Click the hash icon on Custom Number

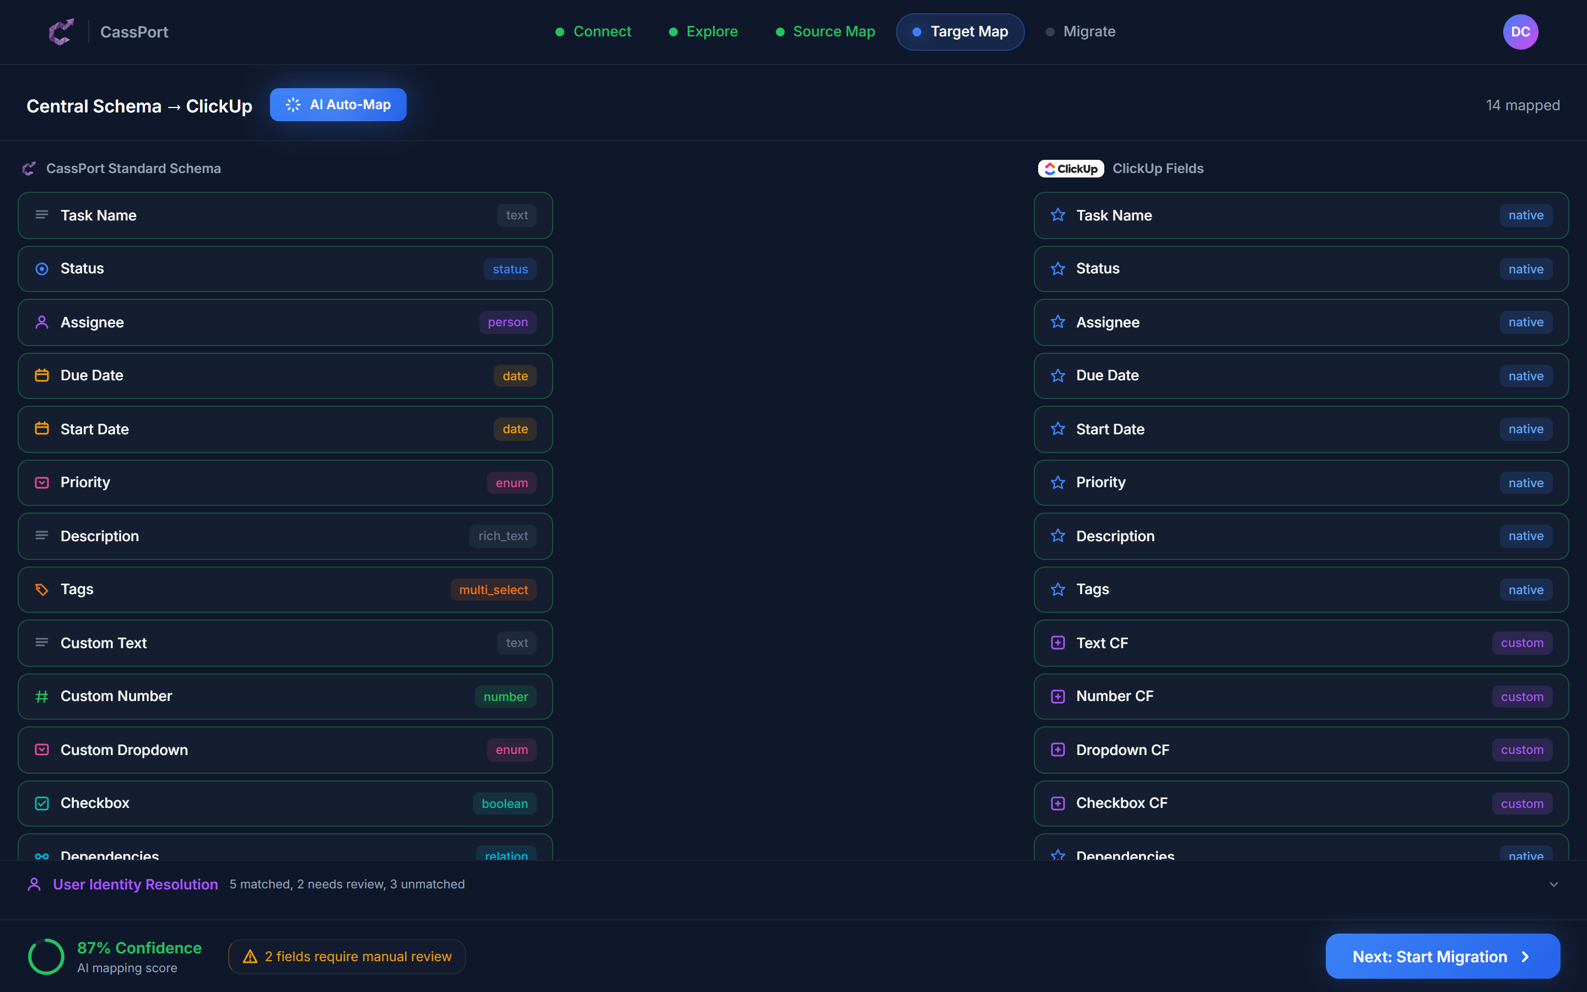(x=42, y=696)
